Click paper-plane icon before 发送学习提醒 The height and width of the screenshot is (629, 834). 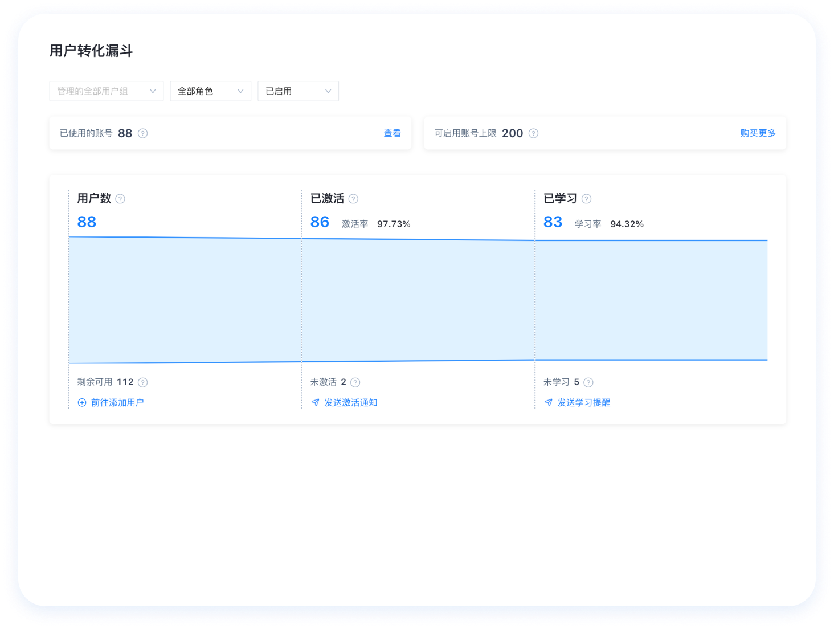click(x=548, y=402)
